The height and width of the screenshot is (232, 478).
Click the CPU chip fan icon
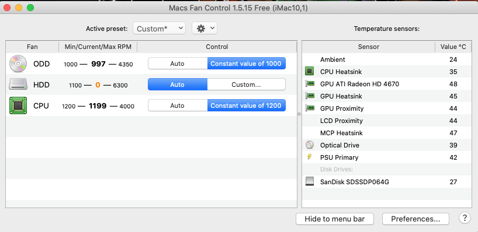[x=18, y=106]
